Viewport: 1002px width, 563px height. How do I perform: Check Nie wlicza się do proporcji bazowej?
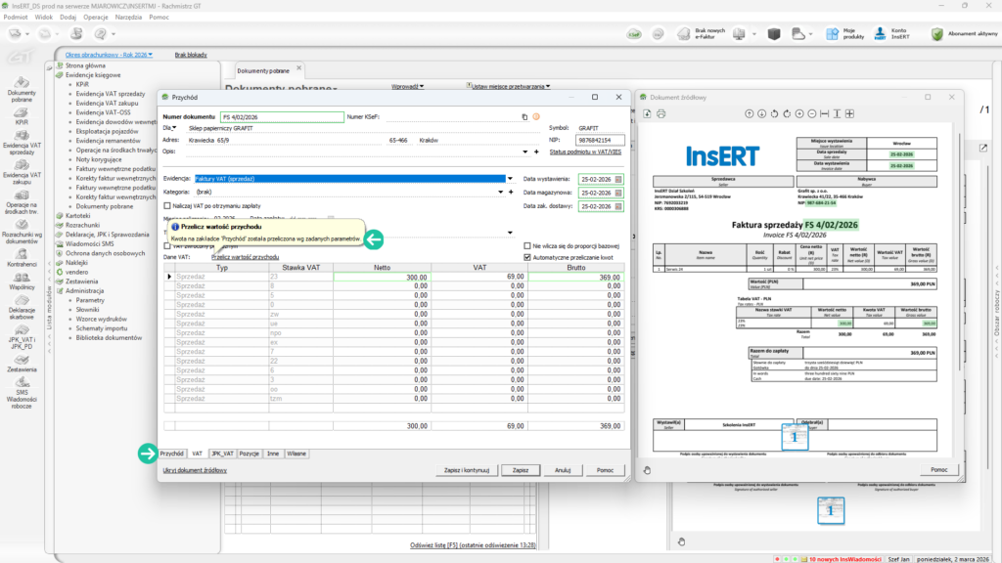tap(528, 245)
